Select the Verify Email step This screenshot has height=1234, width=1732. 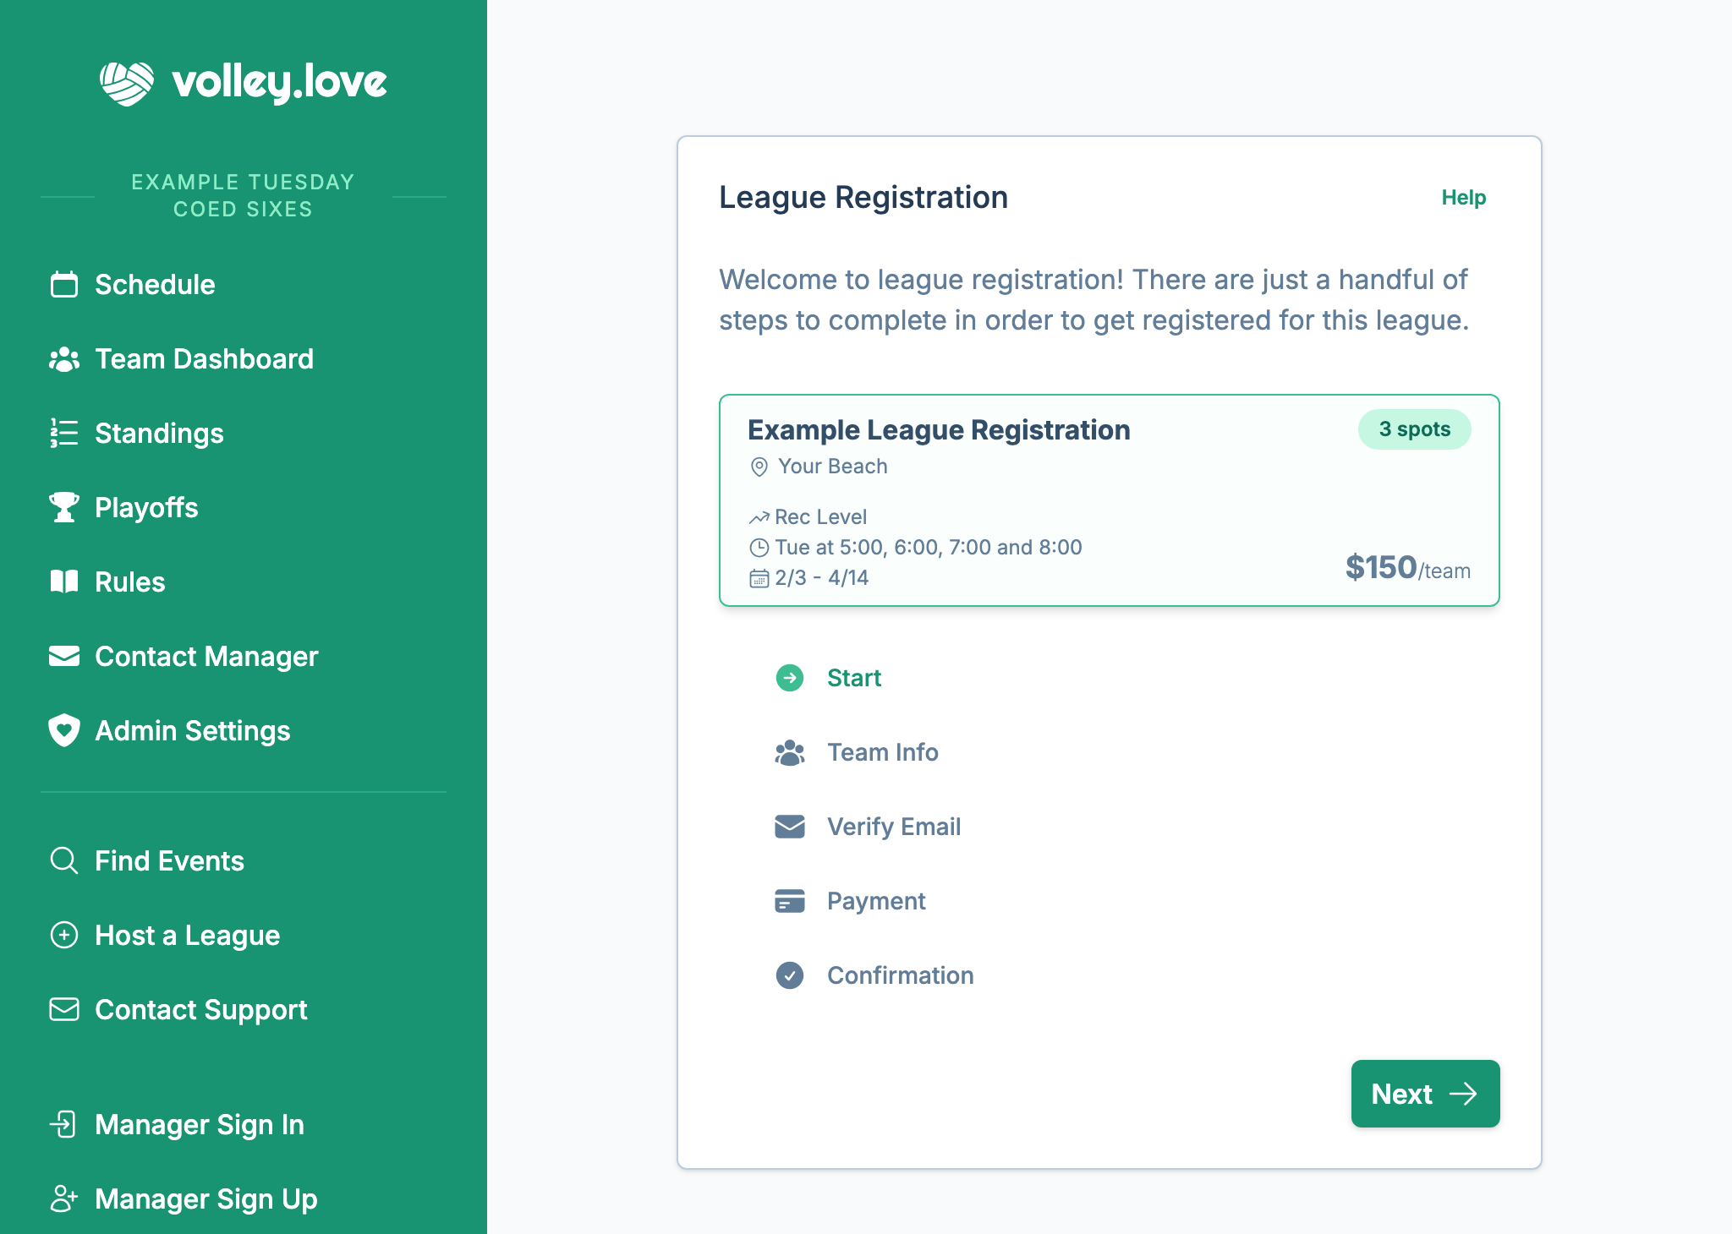(893, 827)
